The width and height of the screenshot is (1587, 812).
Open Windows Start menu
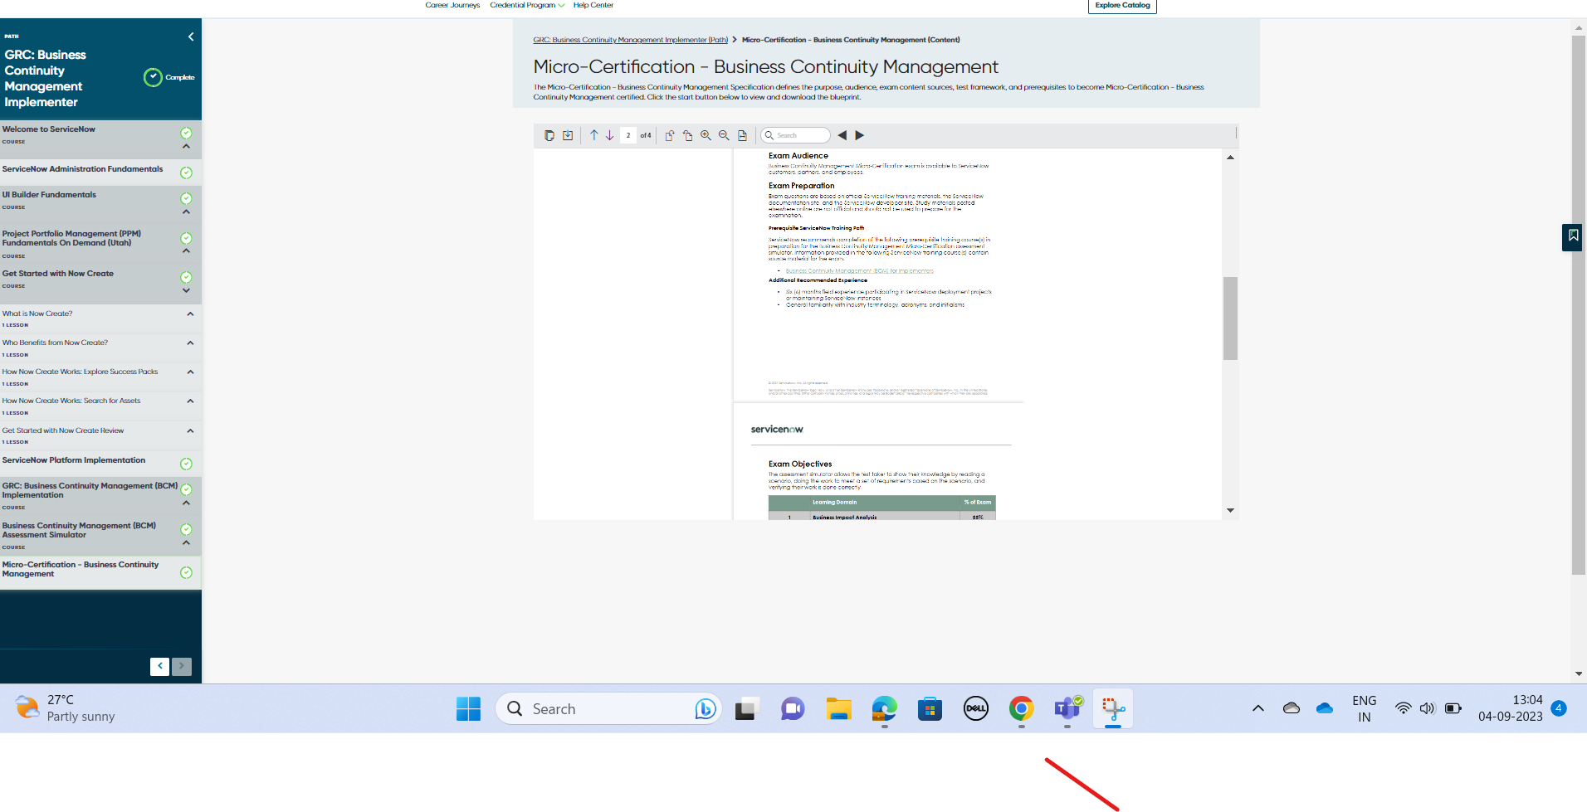(x=468, y=709)
